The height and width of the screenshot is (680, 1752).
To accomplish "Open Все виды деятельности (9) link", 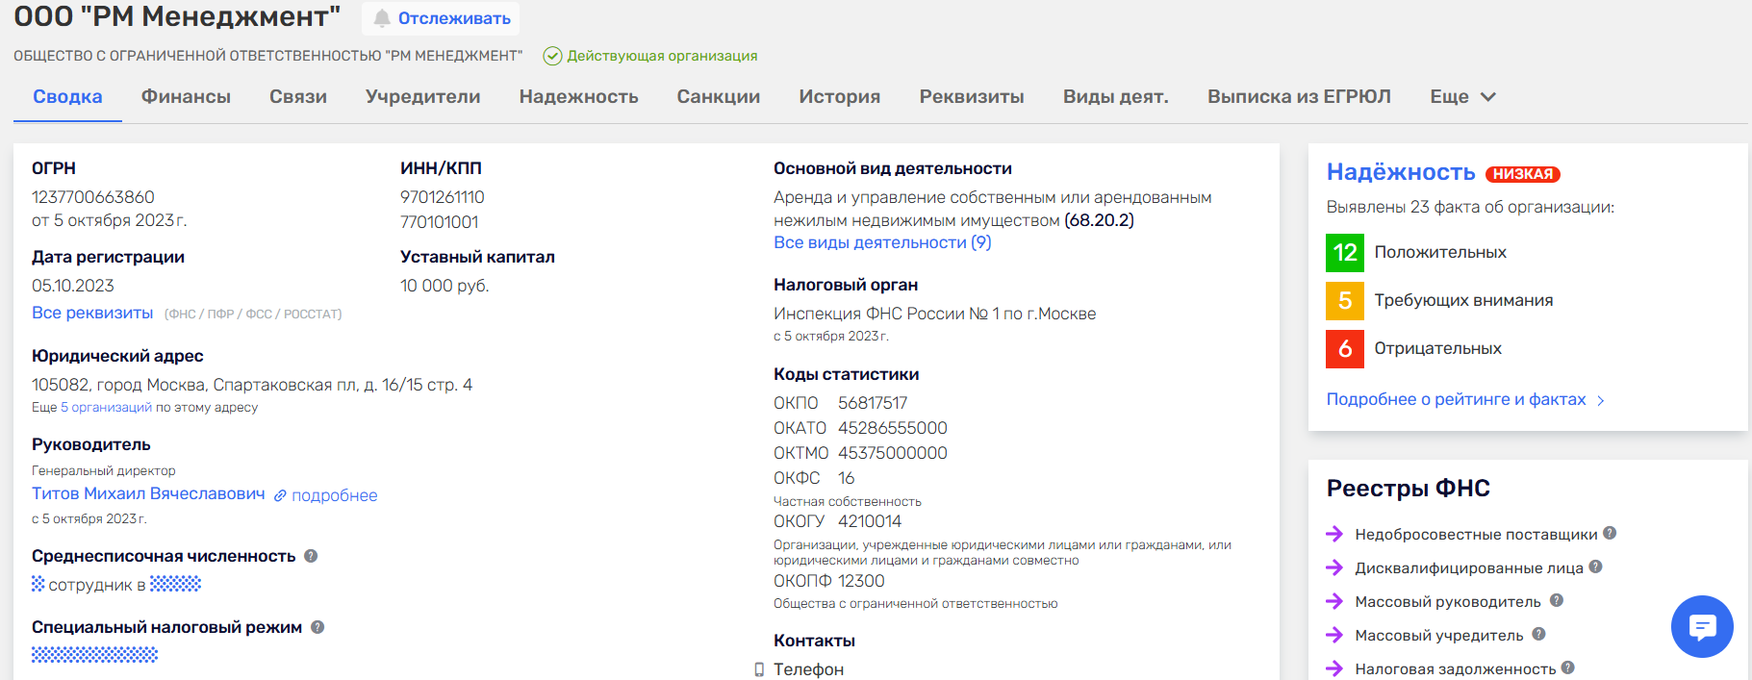I will point(882,242).
